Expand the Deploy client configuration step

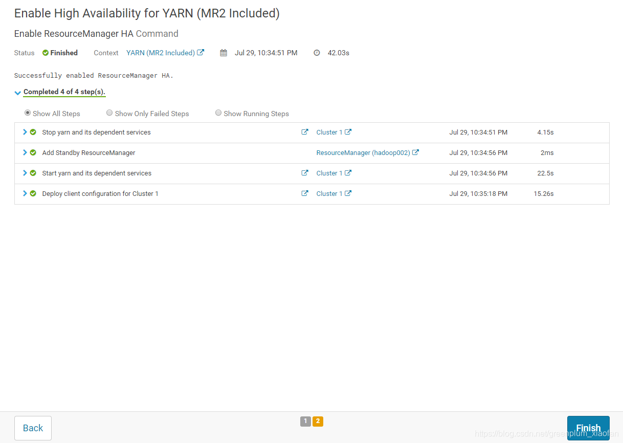(x=25, y=193)
